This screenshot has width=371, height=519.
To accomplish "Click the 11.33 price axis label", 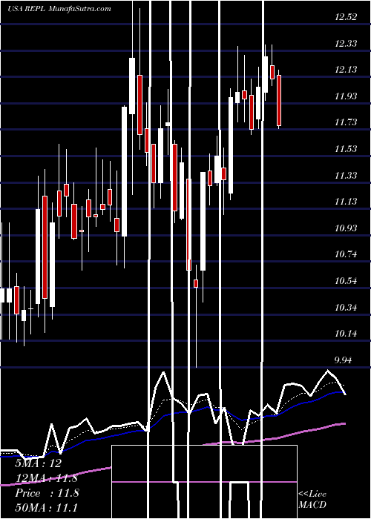I will pyautogui.click(x=346, y=176).
